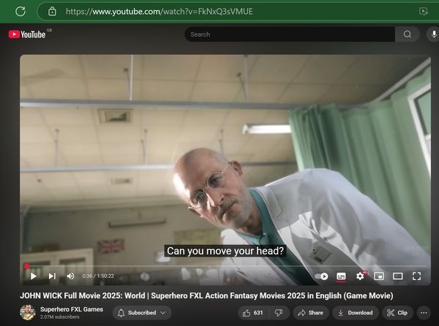Reload the page with the browser refresh icon
This screenshot has width=439, height=326.
point(20,12)
